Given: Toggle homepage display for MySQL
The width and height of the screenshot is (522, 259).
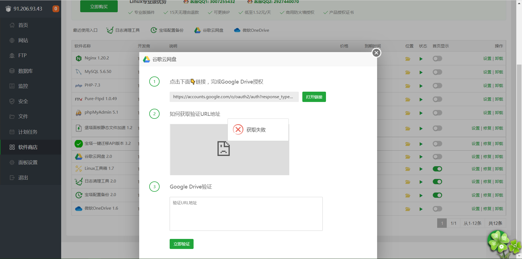Looking at the screenshot, I should (437, 72).
